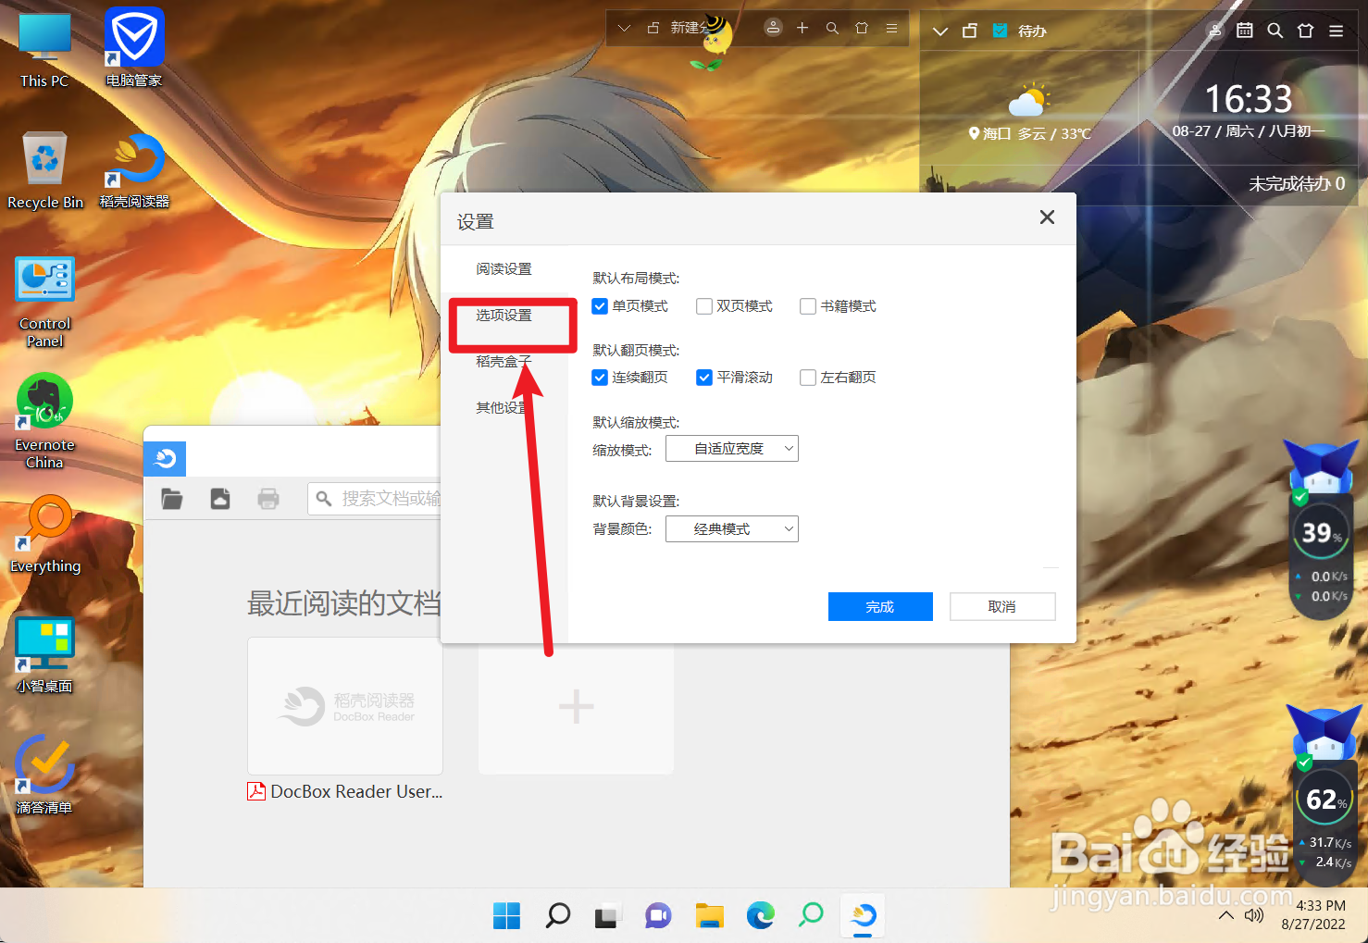The width and height of the screenshot is (1368, 943).
Task: Open the skin shirt icon in 待办 widget
Action: [x=1305, y=31]
